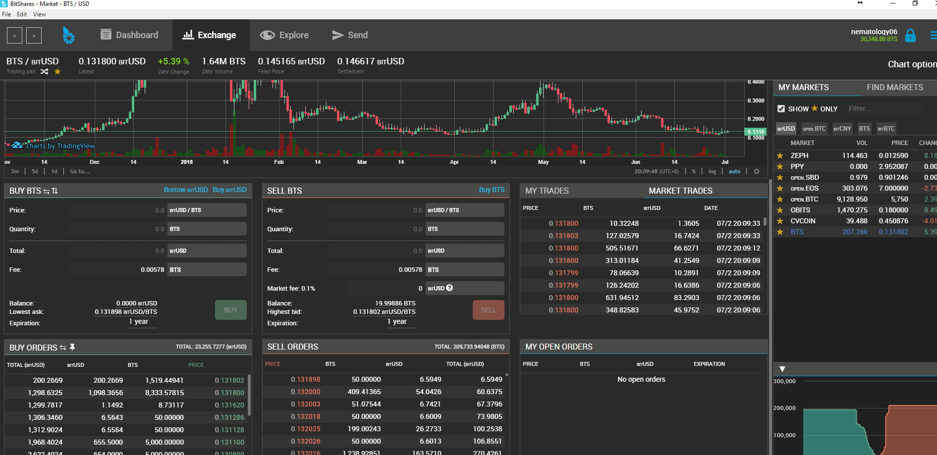Image resolution: width=937 pixels, height=455 pixels.
Task: Open chart settings gear
Action: pos(757,171)
